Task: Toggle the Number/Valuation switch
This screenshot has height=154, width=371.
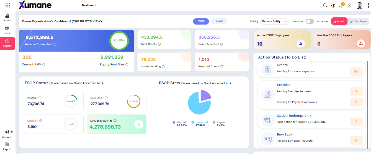Action: pos(310,21)
